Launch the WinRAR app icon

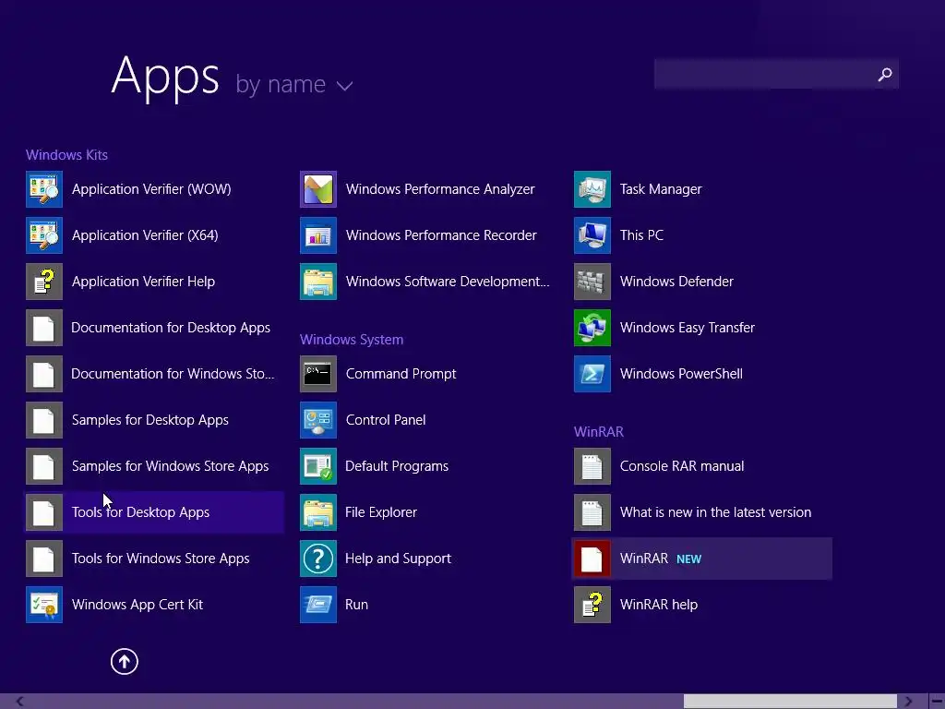(592, 559)
